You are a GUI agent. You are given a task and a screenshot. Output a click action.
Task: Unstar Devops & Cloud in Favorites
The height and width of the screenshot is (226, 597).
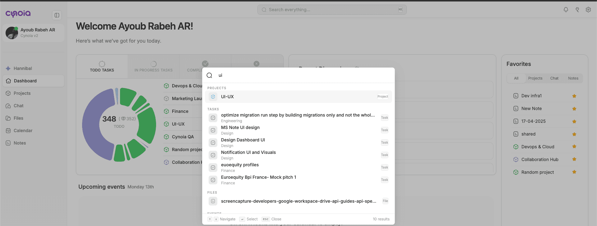coord(574,146)
